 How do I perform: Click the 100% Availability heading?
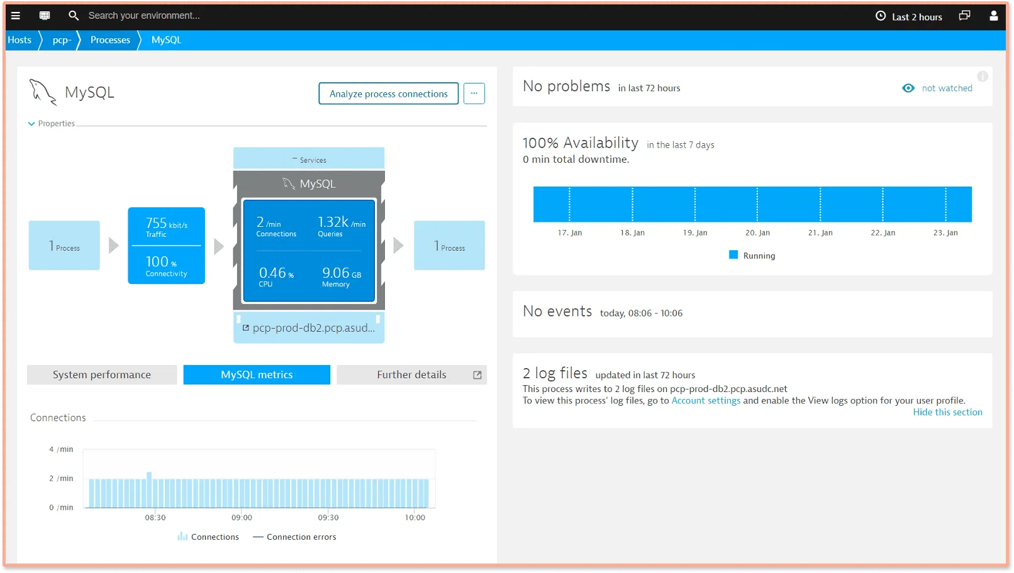pyautogui.click(x=581, y=143)
